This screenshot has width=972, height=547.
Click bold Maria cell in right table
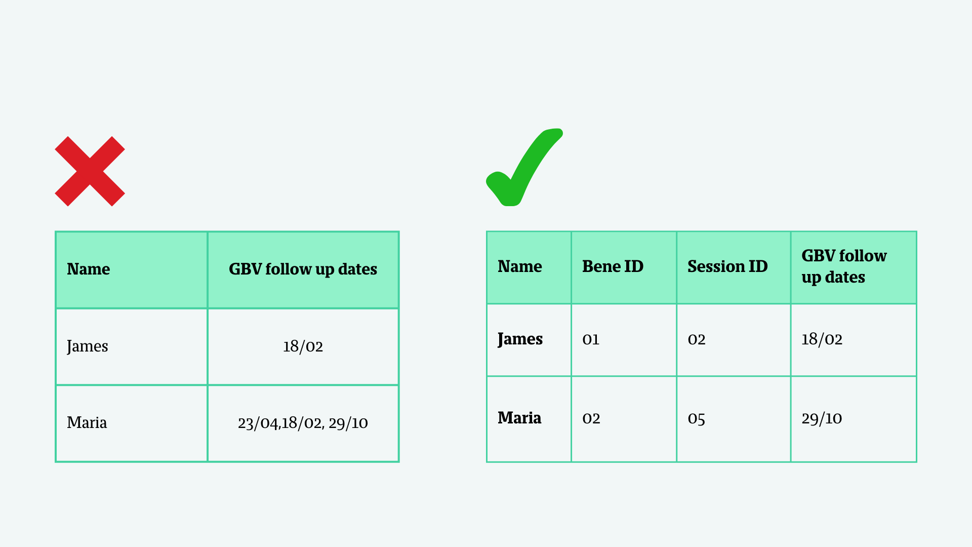click(x=529, y=419)
